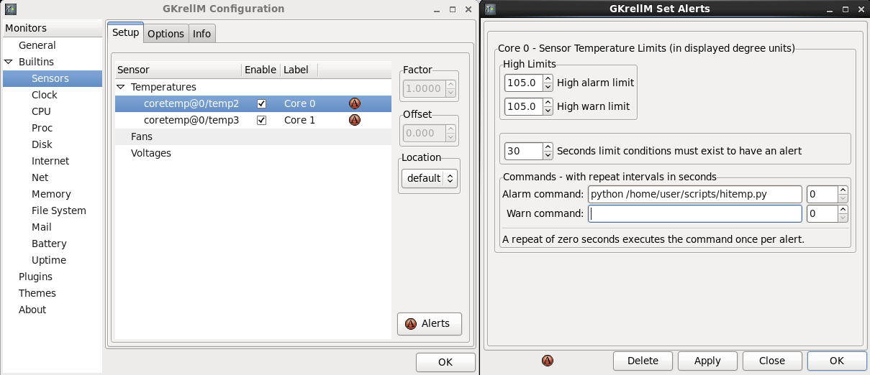Click the Enable column header

[260, 70]
